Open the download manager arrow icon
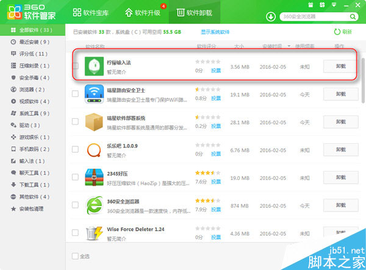 (x=271, y=17)
